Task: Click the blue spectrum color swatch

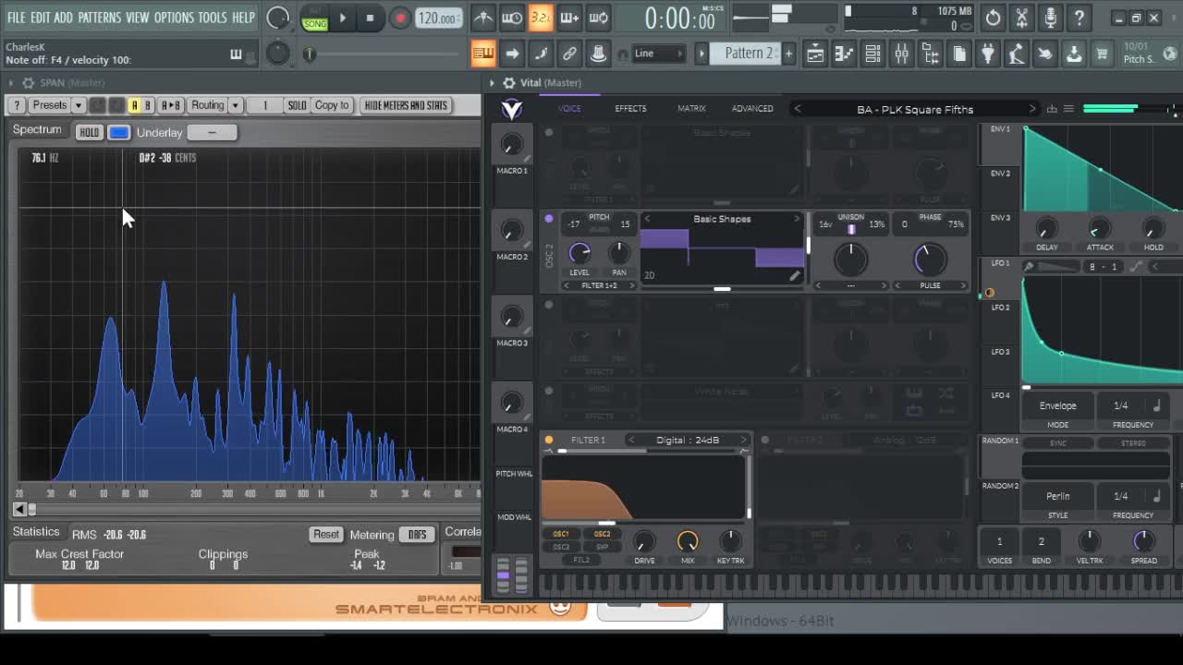Action: (x=119, y=133)
